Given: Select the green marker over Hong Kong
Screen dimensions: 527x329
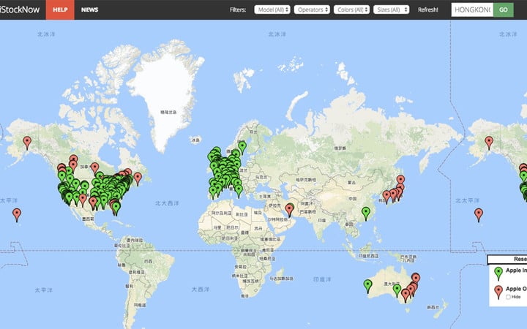Looking at the screenshot, I should click(366, 213).
